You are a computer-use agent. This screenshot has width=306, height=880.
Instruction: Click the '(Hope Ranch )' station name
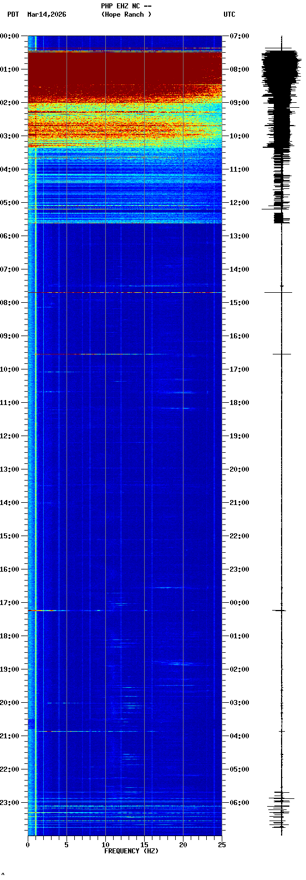point(126,14)
